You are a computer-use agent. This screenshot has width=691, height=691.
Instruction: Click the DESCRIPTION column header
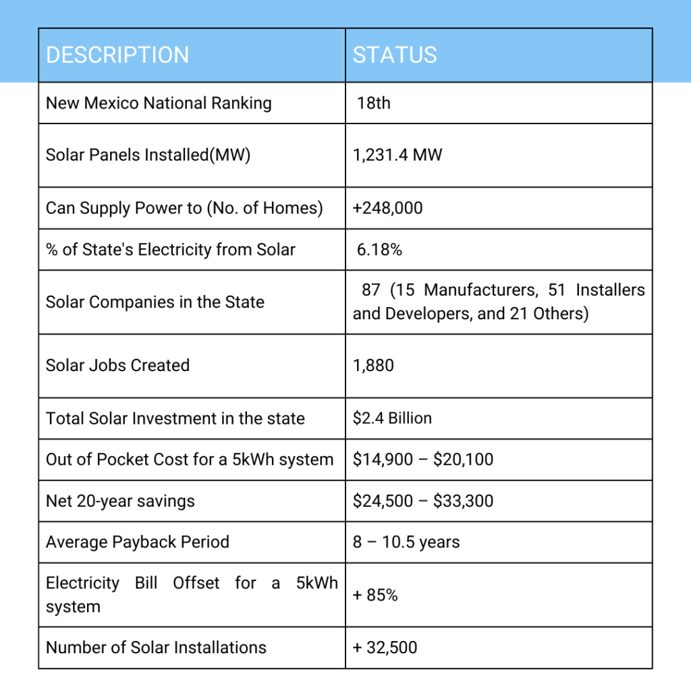tap(117, 55)
